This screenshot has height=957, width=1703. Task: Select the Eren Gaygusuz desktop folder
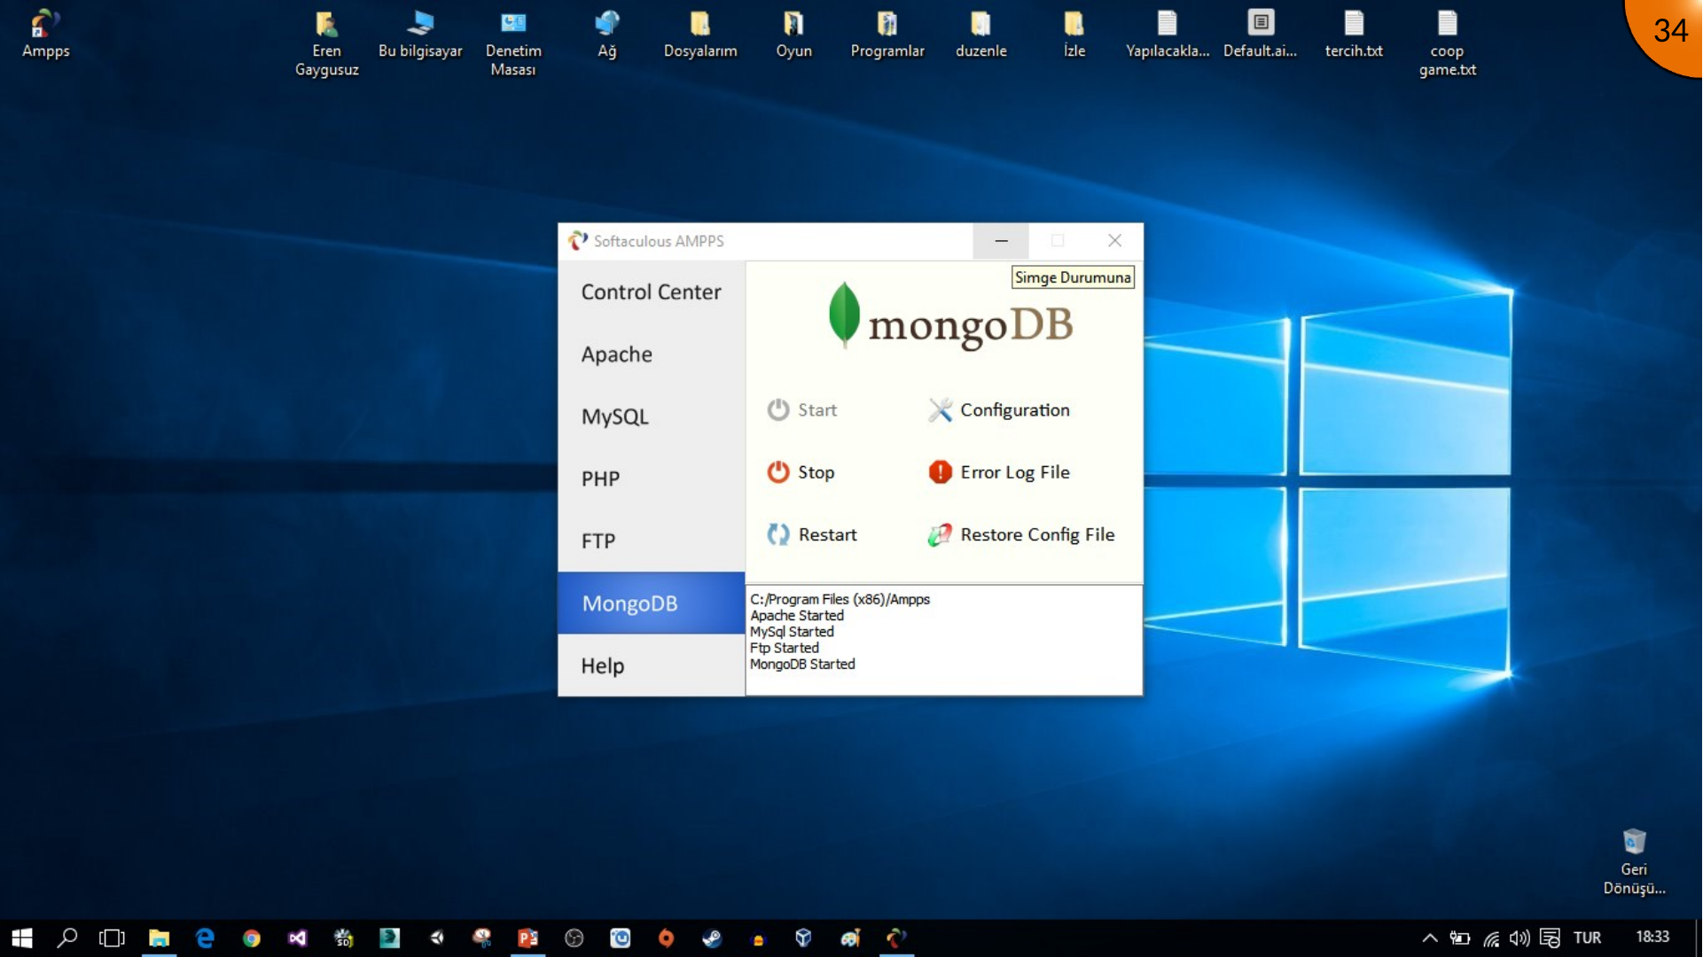point(326,43)
